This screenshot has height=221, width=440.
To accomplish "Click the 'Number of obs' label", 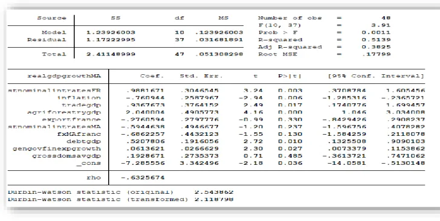I will [290, 18].
